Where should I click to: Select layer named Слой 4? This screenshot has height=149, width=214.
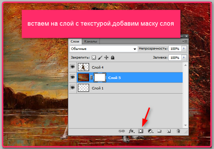coord(97,67)
